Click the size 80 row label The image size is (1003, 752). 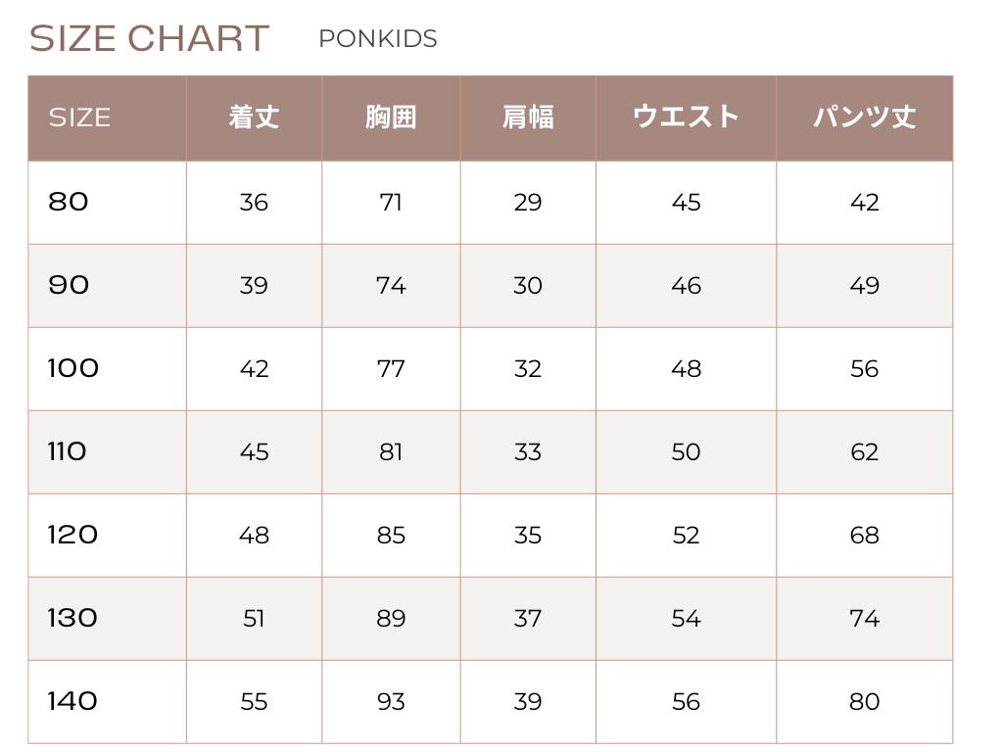[x=69, y=202]
